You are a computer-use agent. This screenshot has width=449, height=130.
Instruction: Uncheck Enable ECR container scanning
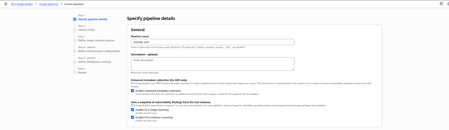pyautogui.click(x=132, y=117)
